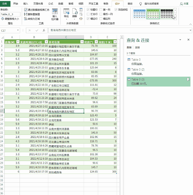This screenshot has height=195, width=193.
Task: Toggle First Column (第一列) checkbox
Action: pyautogui.click(x=101, y=10)
